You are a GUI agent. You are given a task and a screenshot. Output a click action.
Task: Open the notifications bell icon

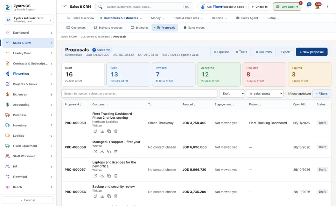point(317,7)
